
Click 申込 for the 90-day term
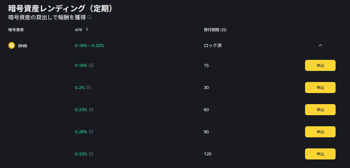point(320,132)
